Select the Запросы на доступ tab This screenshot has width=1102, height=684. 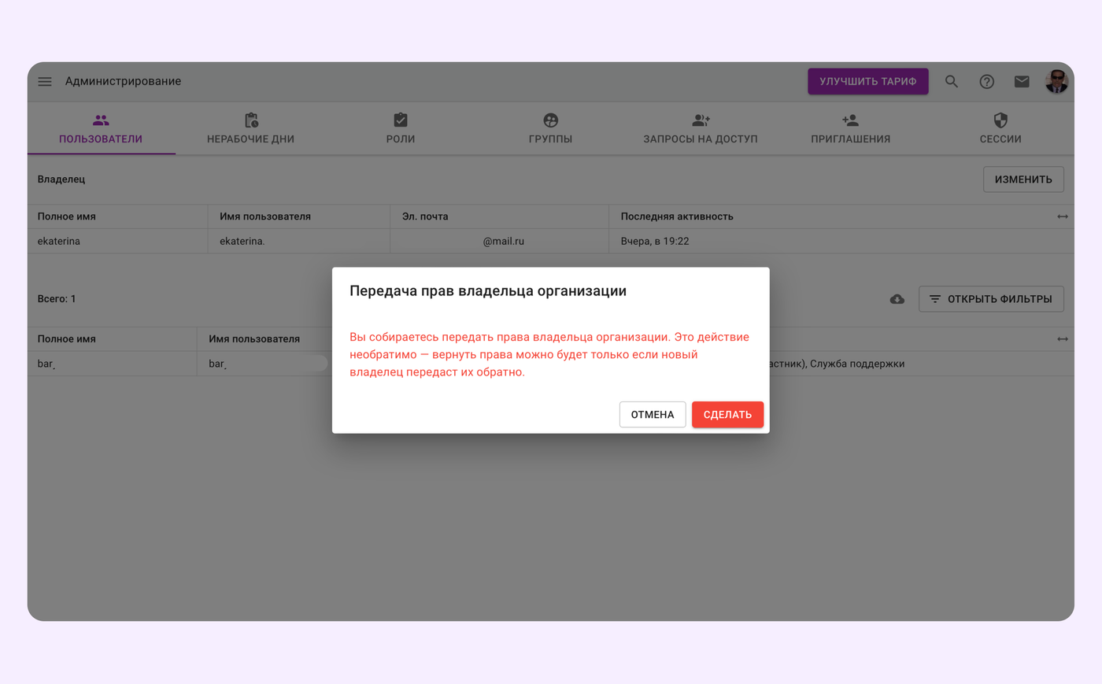700,129
